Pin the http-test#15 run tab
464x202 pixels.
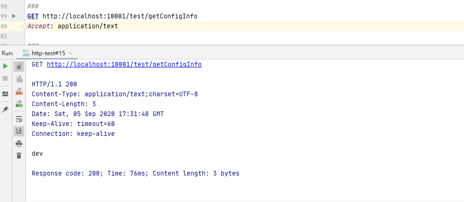point(6,109)
